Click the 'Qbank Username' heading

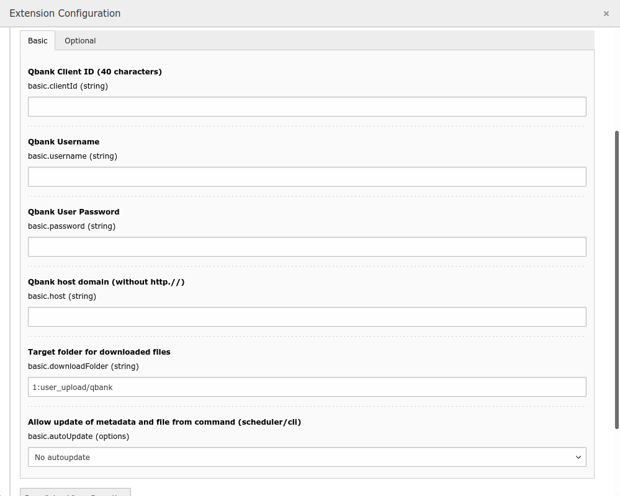(x=64, y=142)
